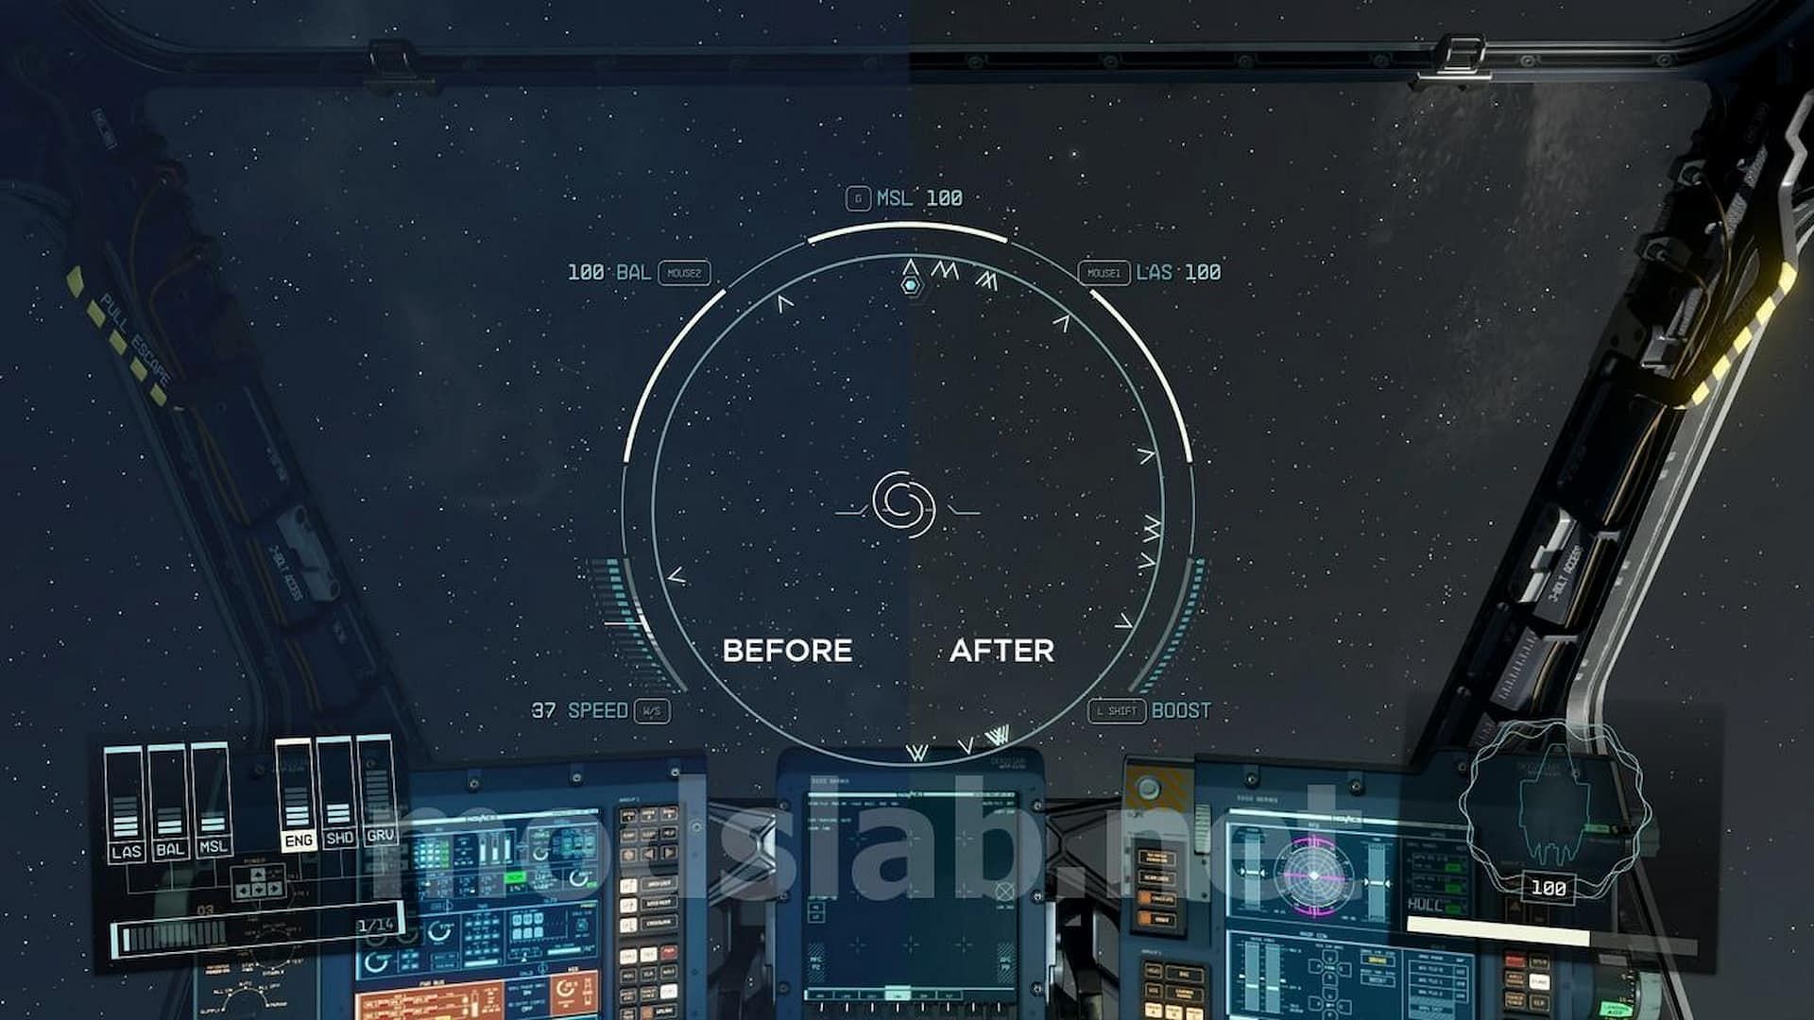Click the BEFORE label on HUD
1814x1020 pixels.
[x=785, y=649]
